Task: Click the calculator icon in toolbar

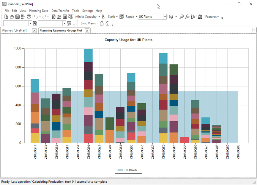Action: click(x=65, y=17)
